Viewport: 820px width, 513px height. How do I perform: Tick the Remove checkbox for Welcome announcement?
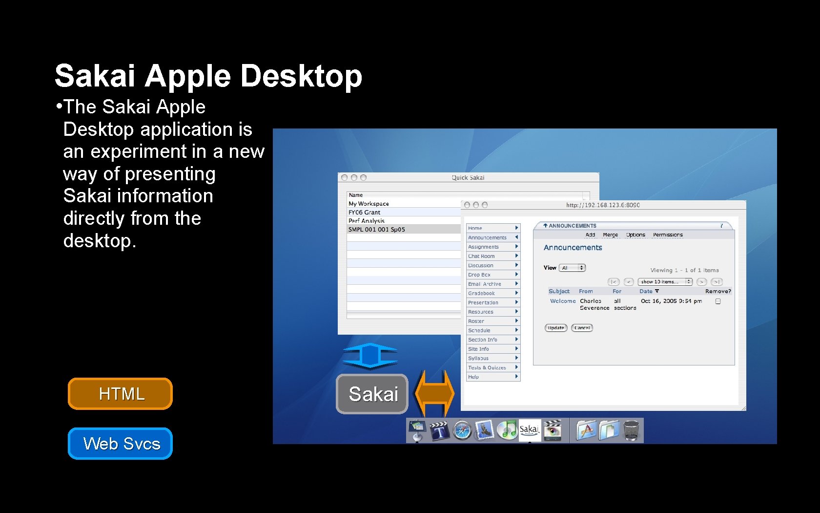point(718,301)
